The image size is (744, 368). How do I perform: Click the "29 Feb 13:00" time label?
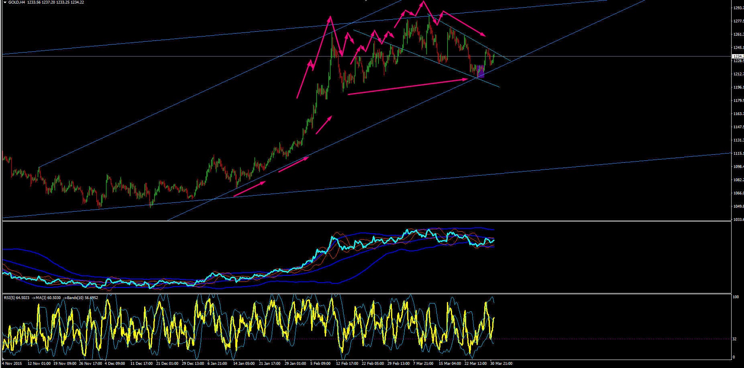398,364
